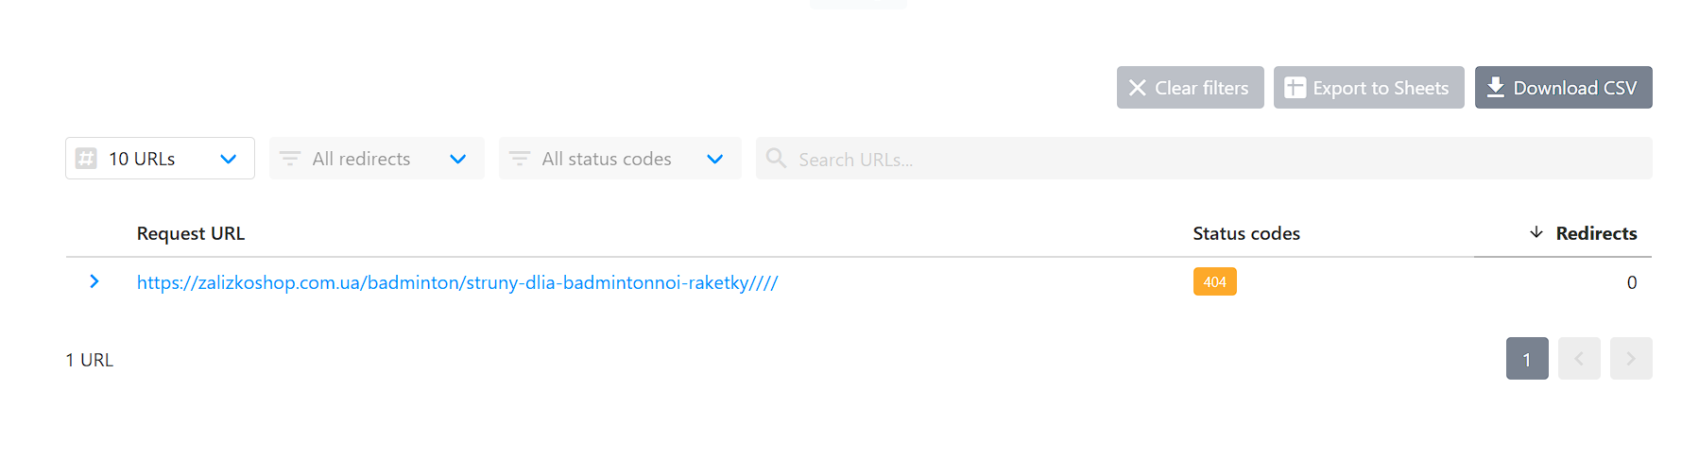Image resolution: width=1699 pixels, height=475 pixels.
Task: Open the All status codes filter dropdown
Action: pyautogui.click(x=714, y=159)
